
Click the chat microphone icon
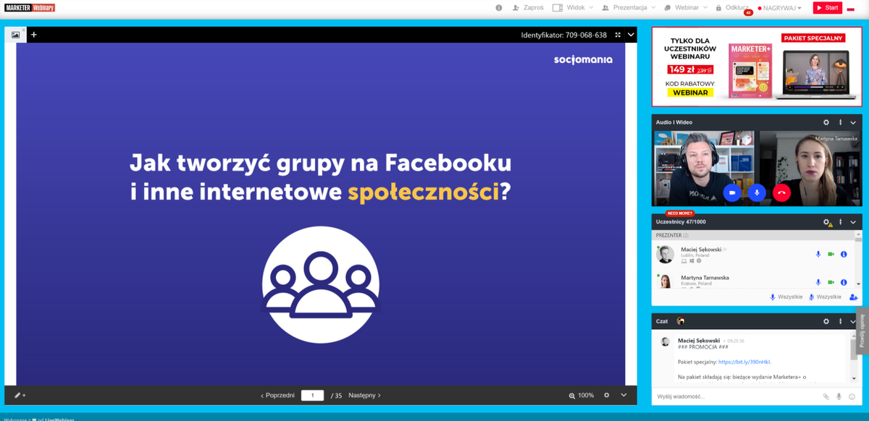[x=839, y=396]
